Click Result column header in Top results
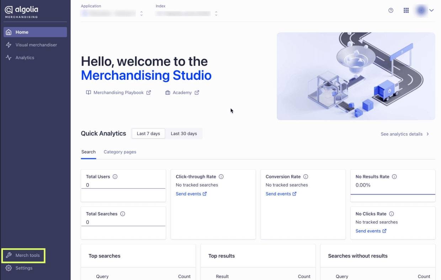This screenshot has width=441, height=280. 222,276
